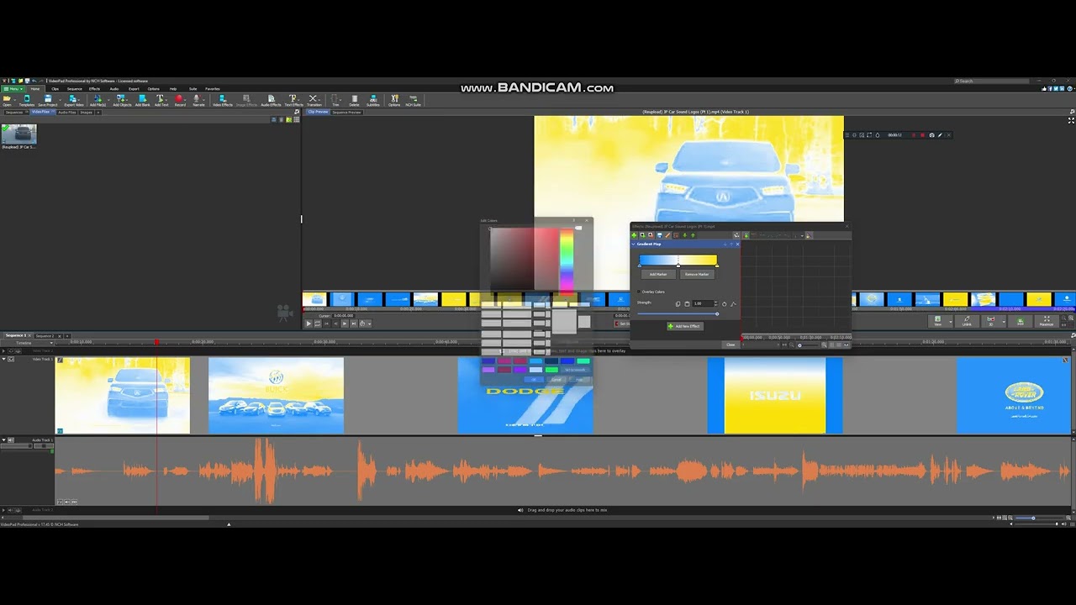Click the Audio Track 1 waveform

563,471
